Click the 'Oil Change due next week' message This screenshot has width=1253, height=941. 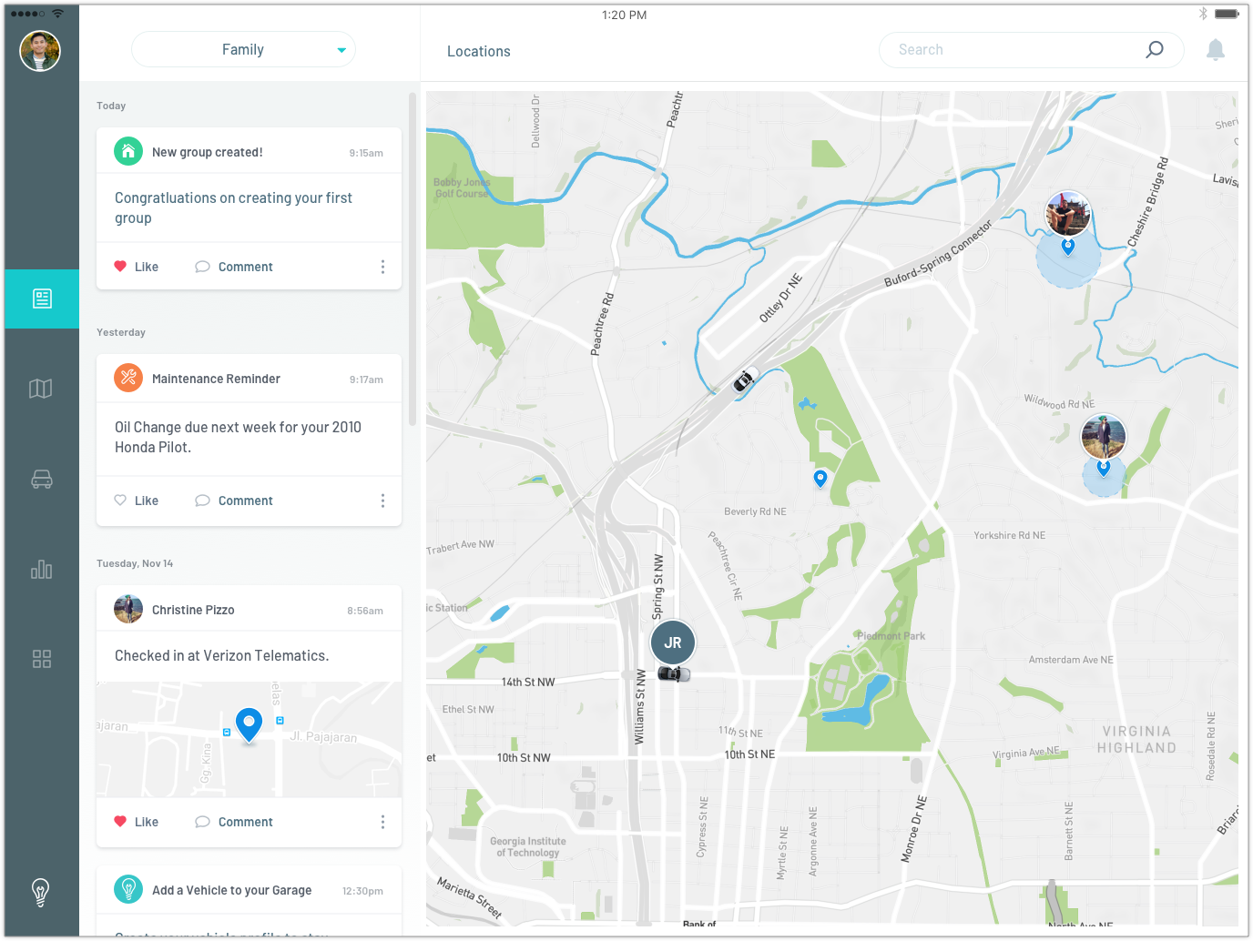(238, 437)
